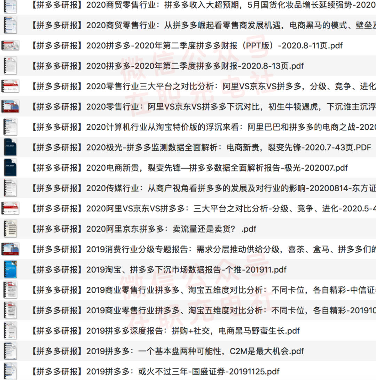Click the icon of '2019拼多多深度报告' file
This screenshot has width=376, height=380.
10,330
